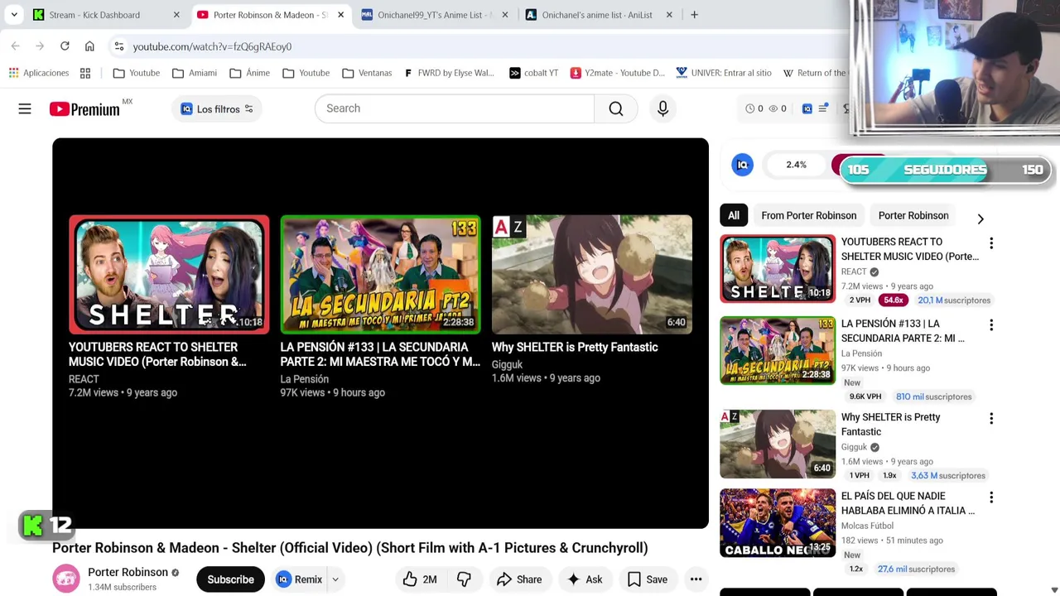Click vertical scrollbar down arrow
This screenshot has height=596, width=1060.
(1054, 589)
